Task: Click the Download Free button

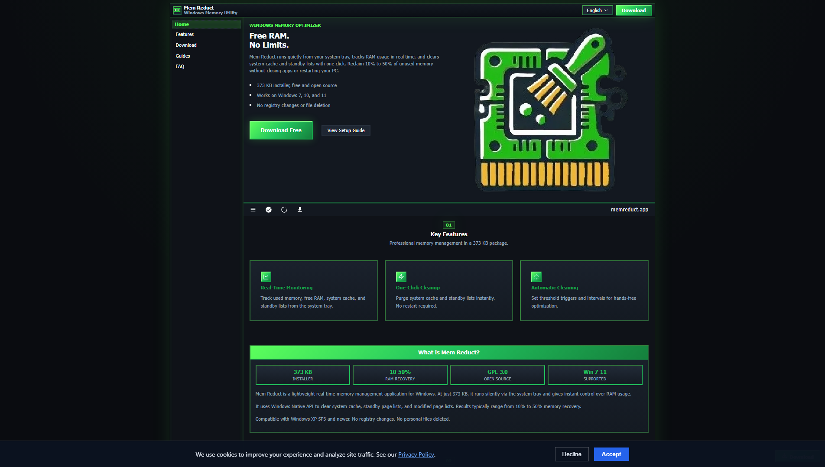Action: pos(281,130)
